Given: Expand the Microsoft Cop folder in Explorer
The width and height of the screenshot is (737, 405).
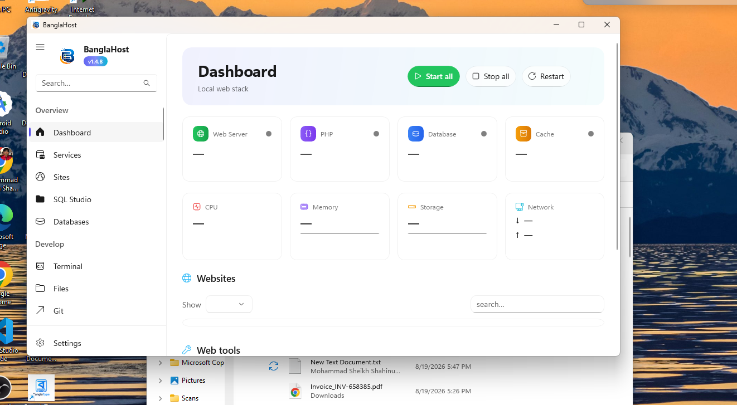Looking at the screenshot, I should click(x=161, y=363).
